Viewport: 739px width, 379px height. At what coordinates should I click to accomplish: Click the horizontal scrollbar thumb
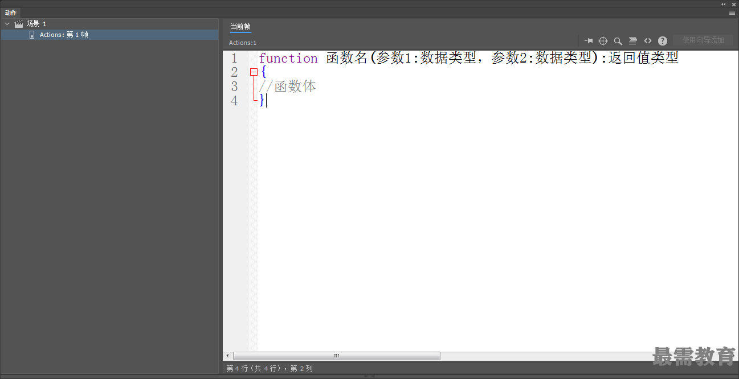[337, 356]
